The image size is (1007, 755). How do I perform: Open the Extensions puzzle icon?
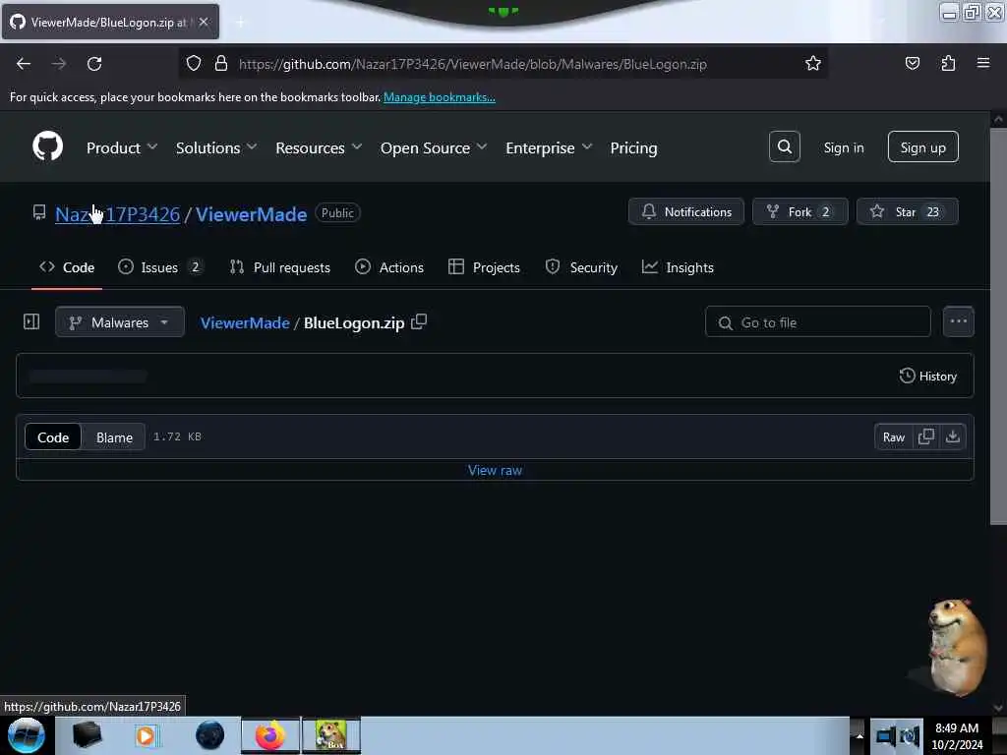click(948, 64)
